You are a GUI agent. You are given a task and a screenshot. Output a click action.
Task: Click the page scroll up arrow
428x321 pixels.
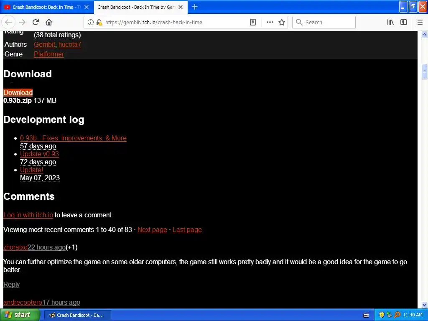[x=424, y=34]
